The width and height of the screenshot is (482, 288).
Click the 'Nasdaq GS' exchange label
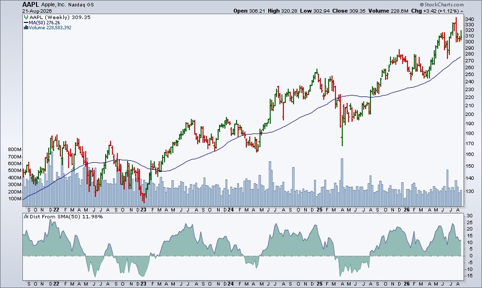81,5
